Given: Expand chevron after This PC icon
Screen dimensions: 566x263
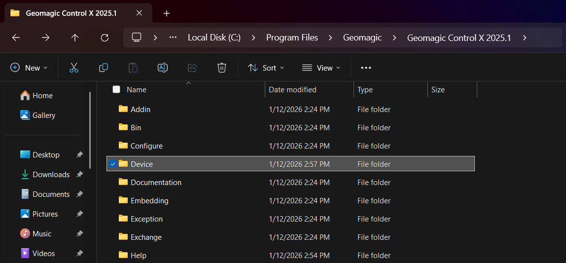Looking at the screenshot, I should click(155, 38).
